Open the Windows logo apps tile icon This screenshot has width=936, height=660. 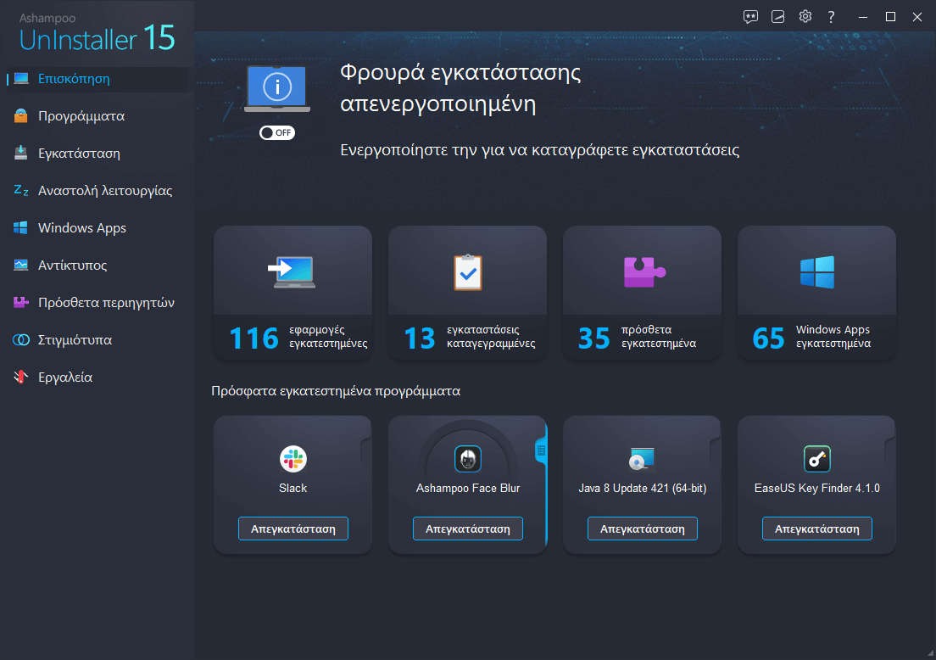[817, 272]
